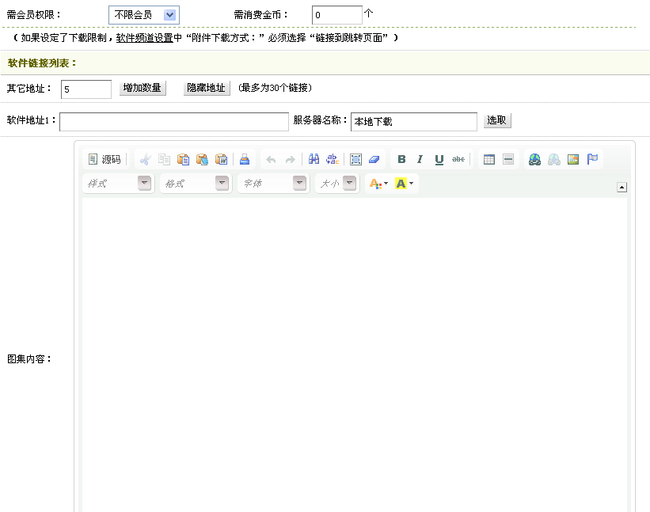This screenshot has width=650, height=512.
Task: Click the 软件地址1 input field
Action: pyautogui.click(x=173, y=122)
